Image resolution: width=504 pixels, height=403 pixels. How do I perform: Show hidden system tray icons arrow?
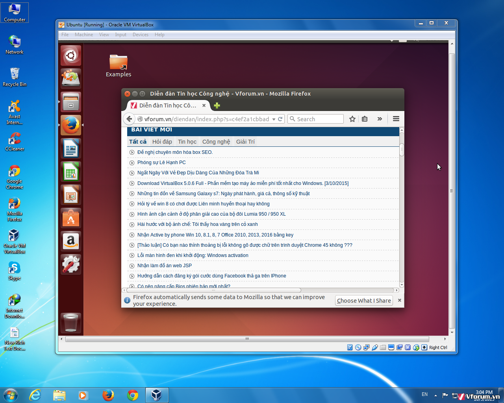pyautogui.click(x=435, y=395)
